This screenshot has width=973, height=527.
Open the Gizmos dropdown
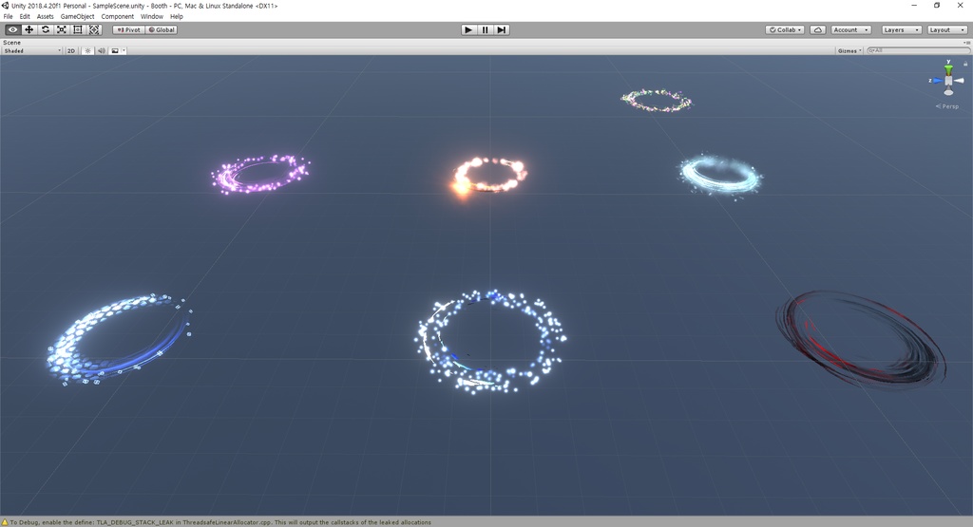pos(849,51)
